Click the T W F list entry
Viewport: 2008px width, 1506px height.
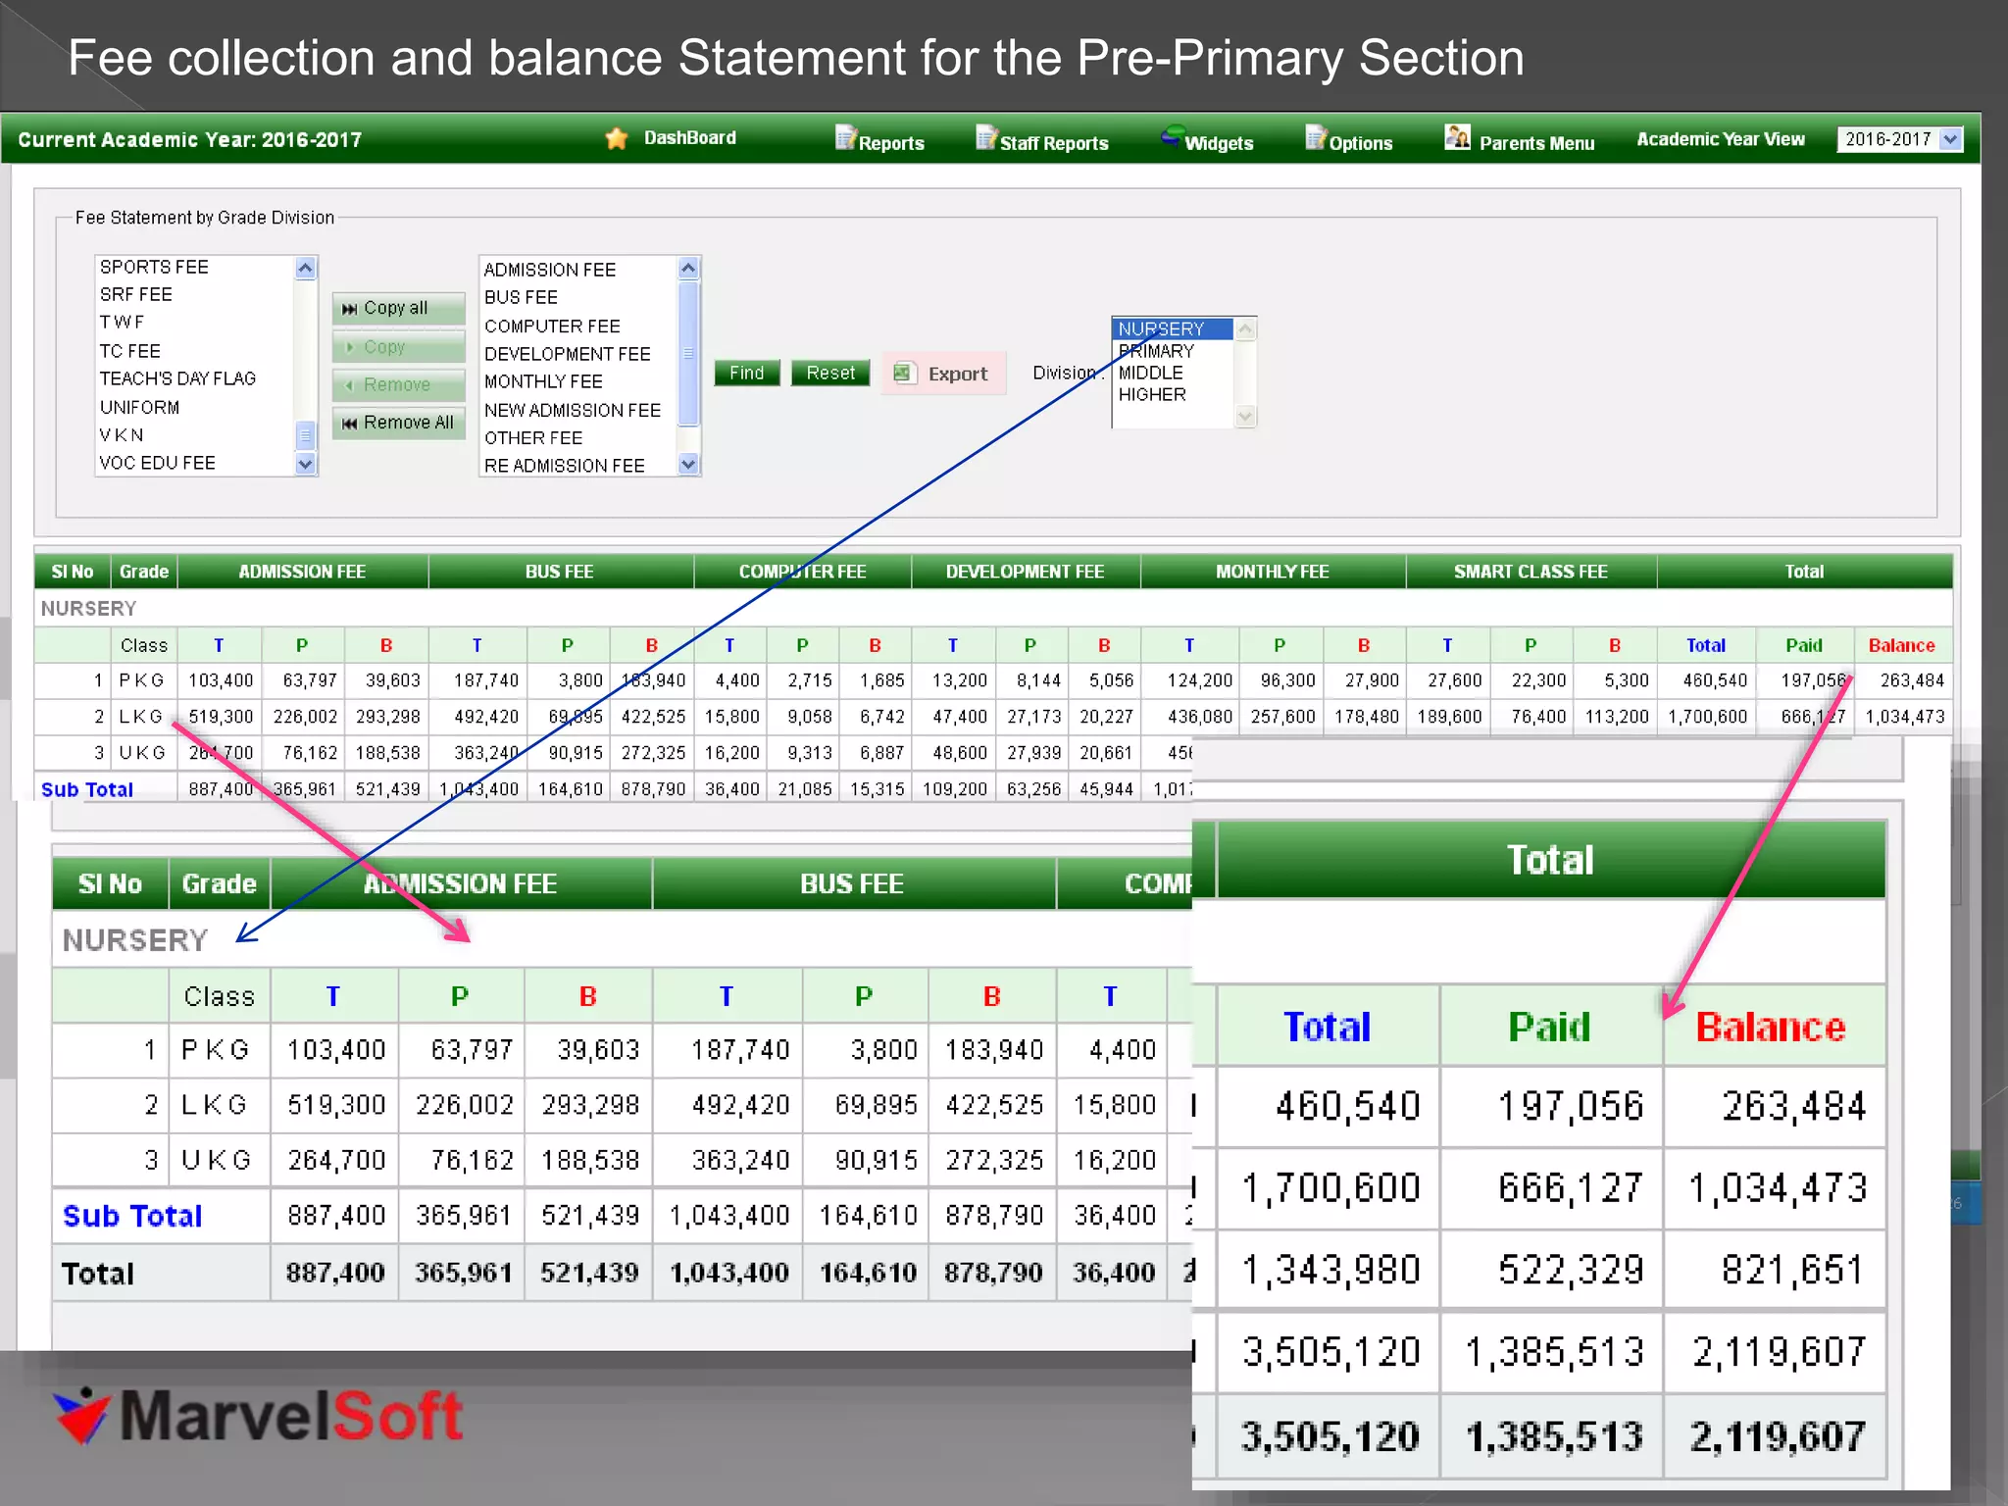click(122, 322)
